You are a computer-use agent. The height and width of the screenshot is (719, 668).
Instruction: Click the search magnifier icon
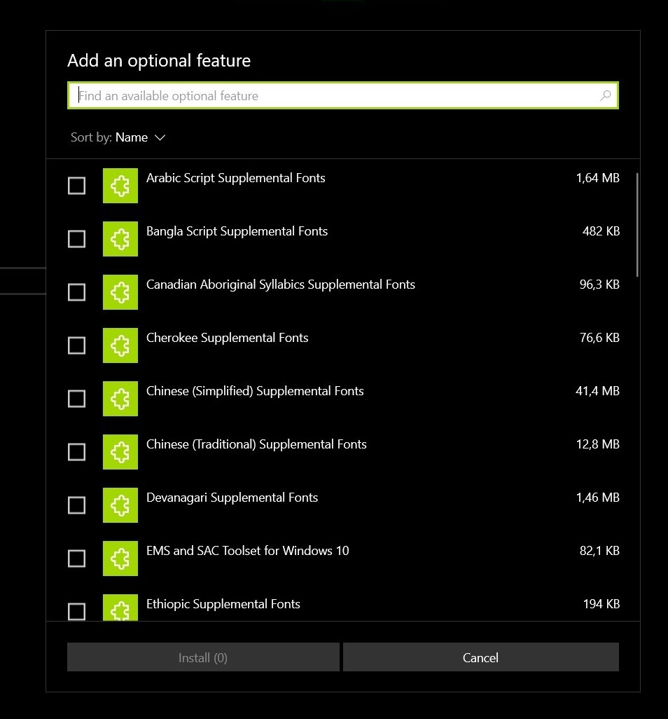(x=606, y=96)
